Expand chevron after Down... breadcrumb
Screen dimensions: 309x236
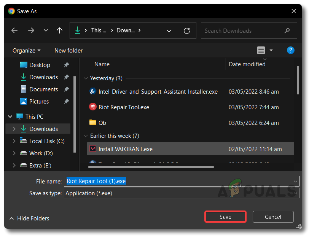pos(140,30)
